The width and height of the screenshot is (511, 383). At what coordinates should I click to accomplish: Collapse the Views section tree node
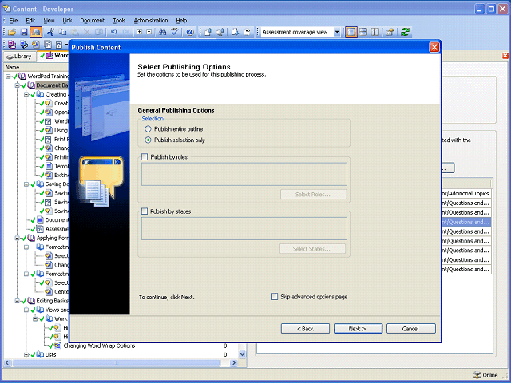(26, 310)
